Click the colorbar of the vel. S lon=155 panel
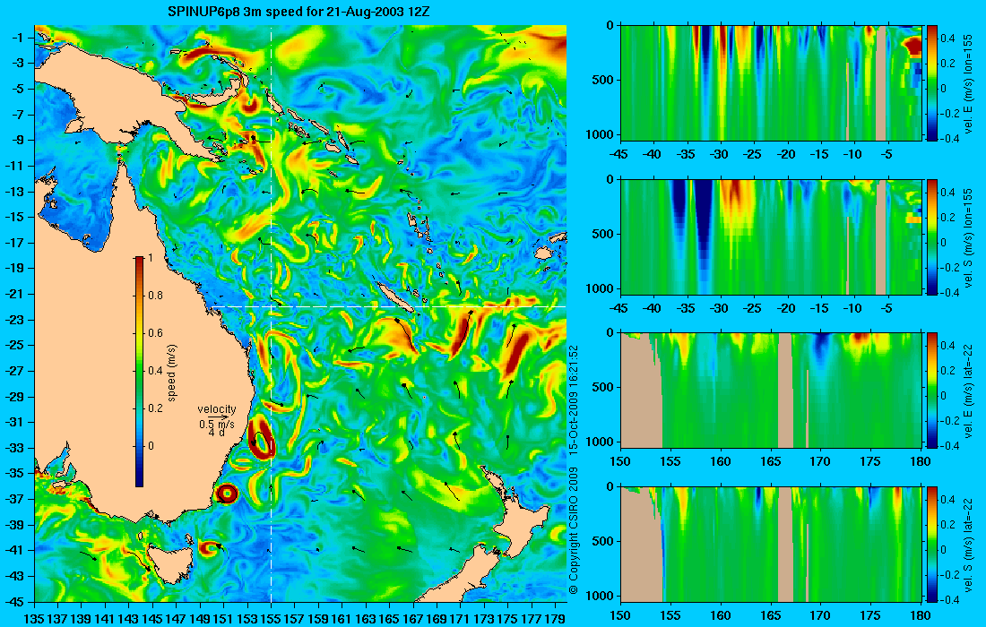This screenshot has width=986, height=627. click(931, 236)
